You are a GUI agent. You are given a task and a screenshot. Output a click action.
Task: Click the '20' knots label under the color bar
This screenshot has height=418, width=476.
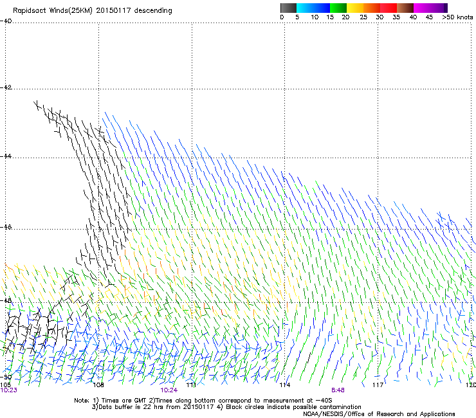345,17
